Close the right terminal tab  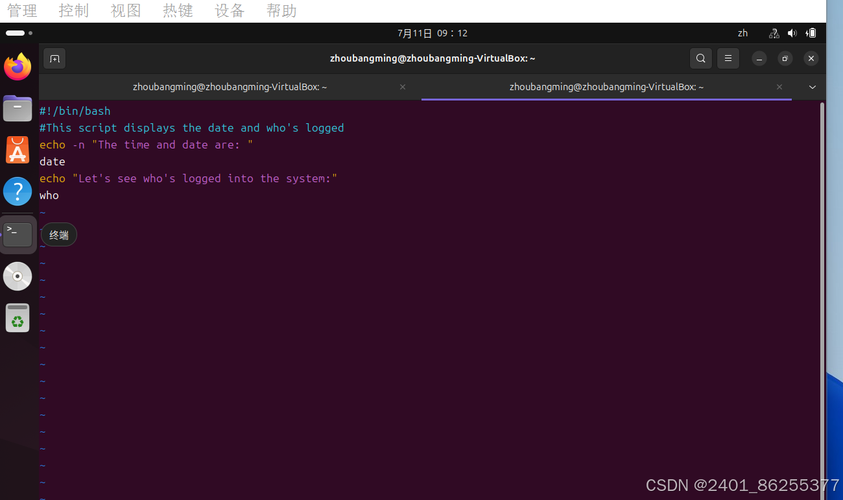point(779,87)
